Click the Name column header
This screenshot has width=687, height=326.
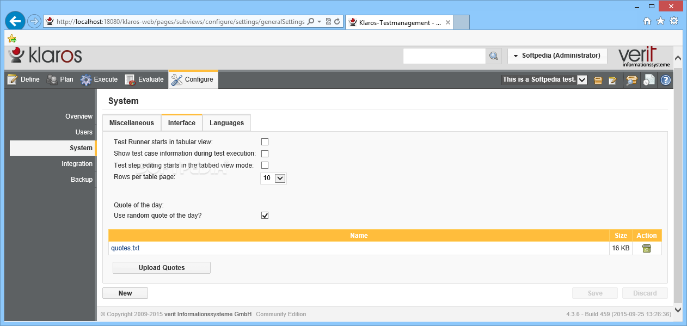click(x=359, y=236)
